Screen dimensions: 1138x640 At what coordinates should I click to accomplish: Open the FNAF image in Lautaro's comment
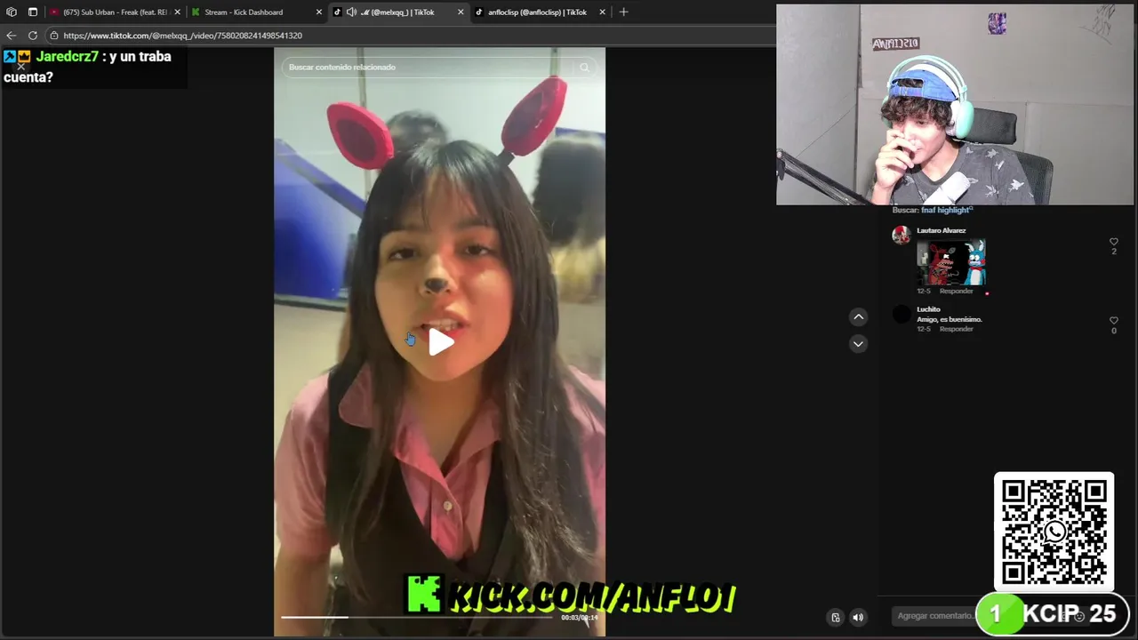coord(951,261)
